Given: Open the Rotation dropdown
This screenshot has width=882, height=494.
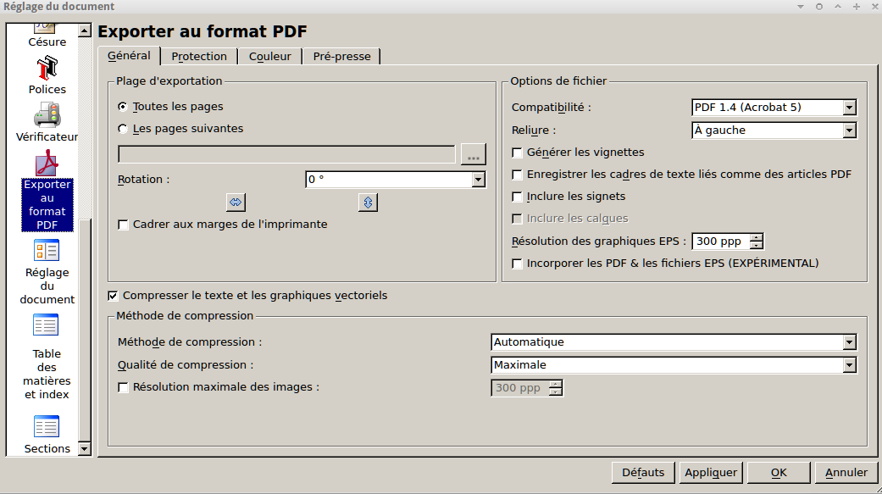Looking at the screenshot, I should [x=396, y=180].
